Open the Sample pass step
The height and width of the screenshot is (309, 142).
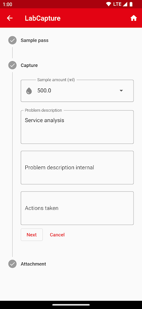pyautogui.click(x=35, y=41)
